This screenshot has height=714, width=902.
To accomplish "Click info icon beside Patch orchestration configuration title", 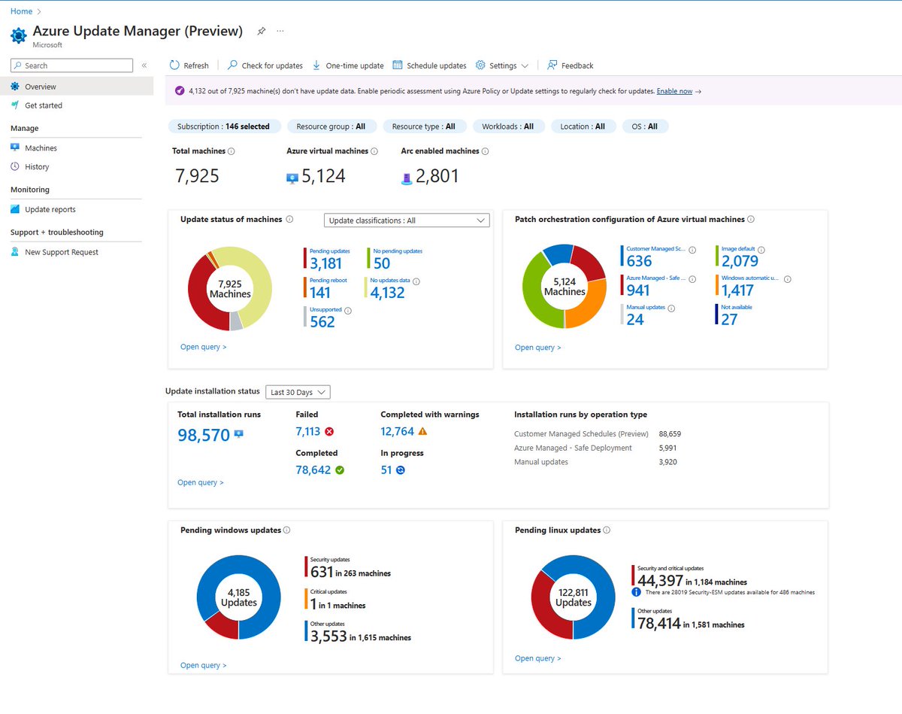I will coord(751,220).
